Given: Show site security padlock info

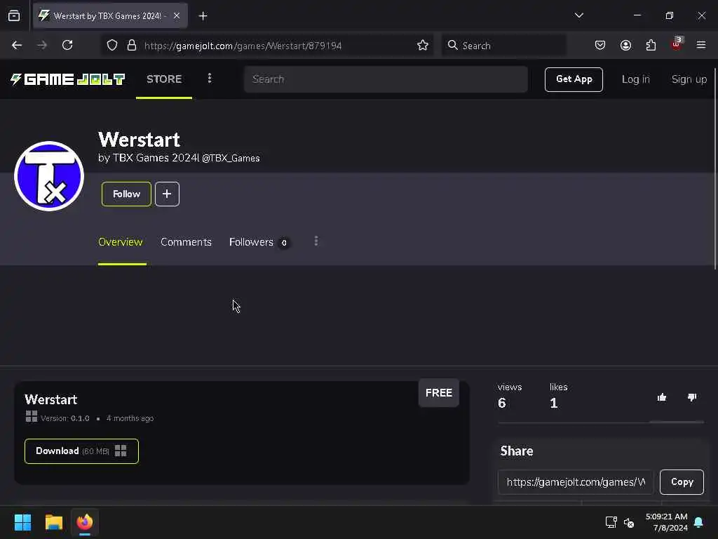Looking at the screenshot, I should 132,46.
